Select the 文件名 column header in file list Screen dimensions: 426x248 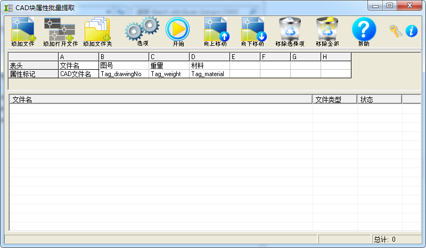[160, 100]
